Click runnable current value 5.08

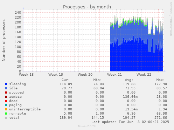[x=68, y=114]
